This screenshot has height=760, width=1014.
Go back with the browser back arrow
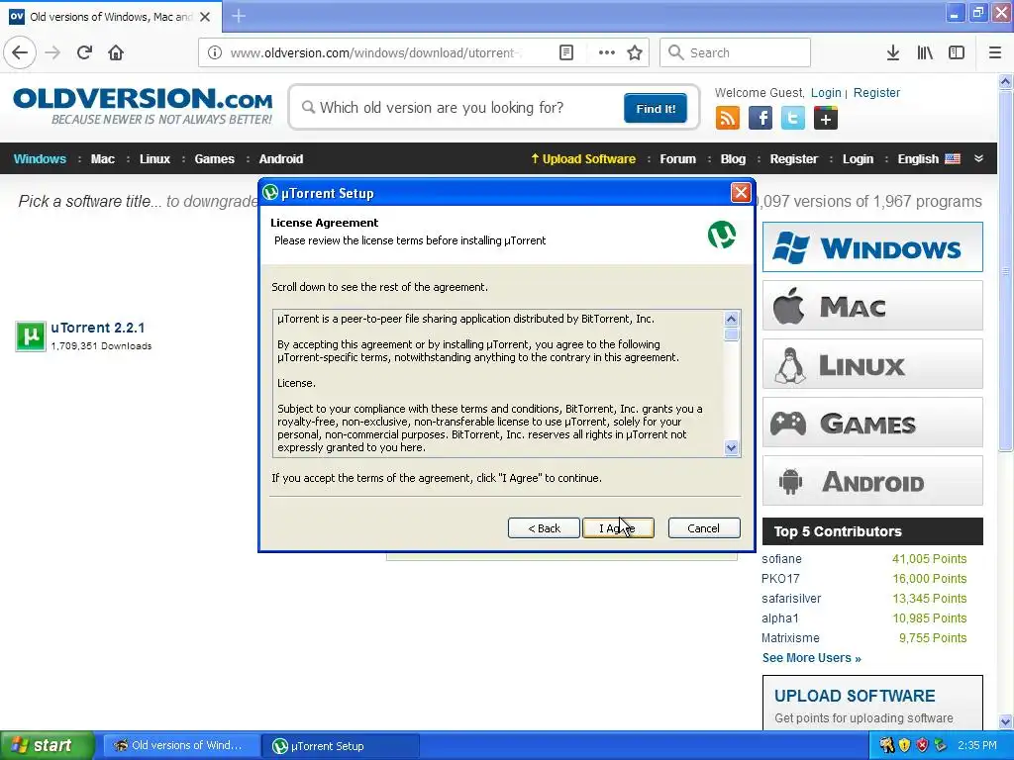click(x=20, y=52)
